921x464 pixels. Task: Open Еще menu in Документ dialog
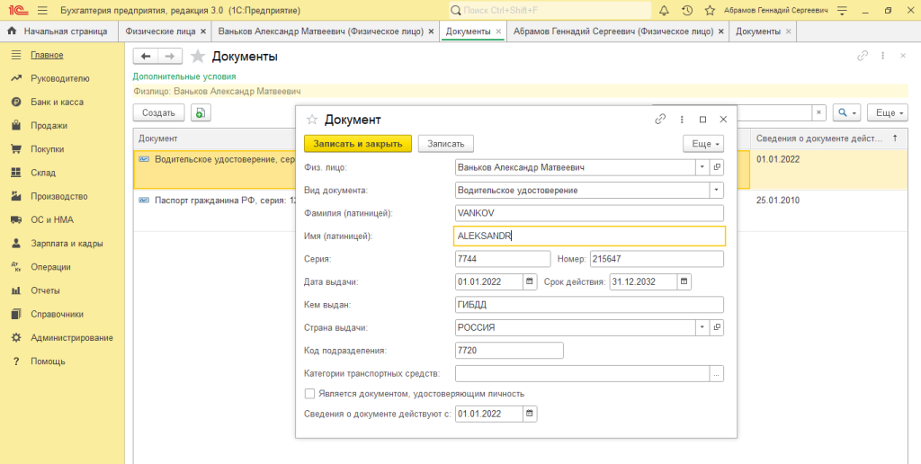(703, 144)
